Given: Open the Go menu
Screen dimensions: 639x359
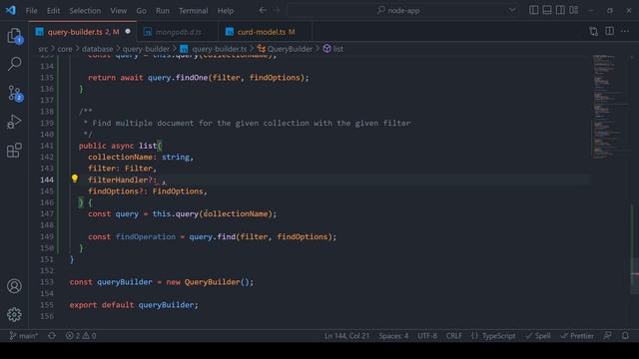Looking at the screenshot, I should pyautogui.click(x=141, y=11).
